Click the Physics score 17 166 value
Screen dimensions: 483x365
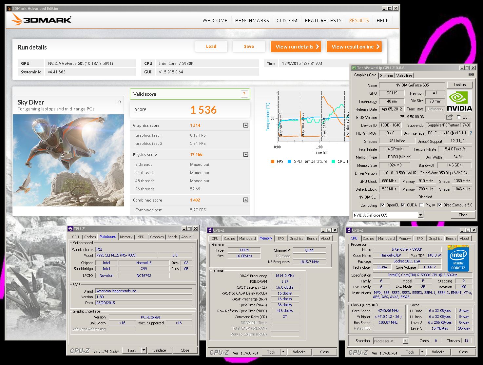click(x=196, y=154)
